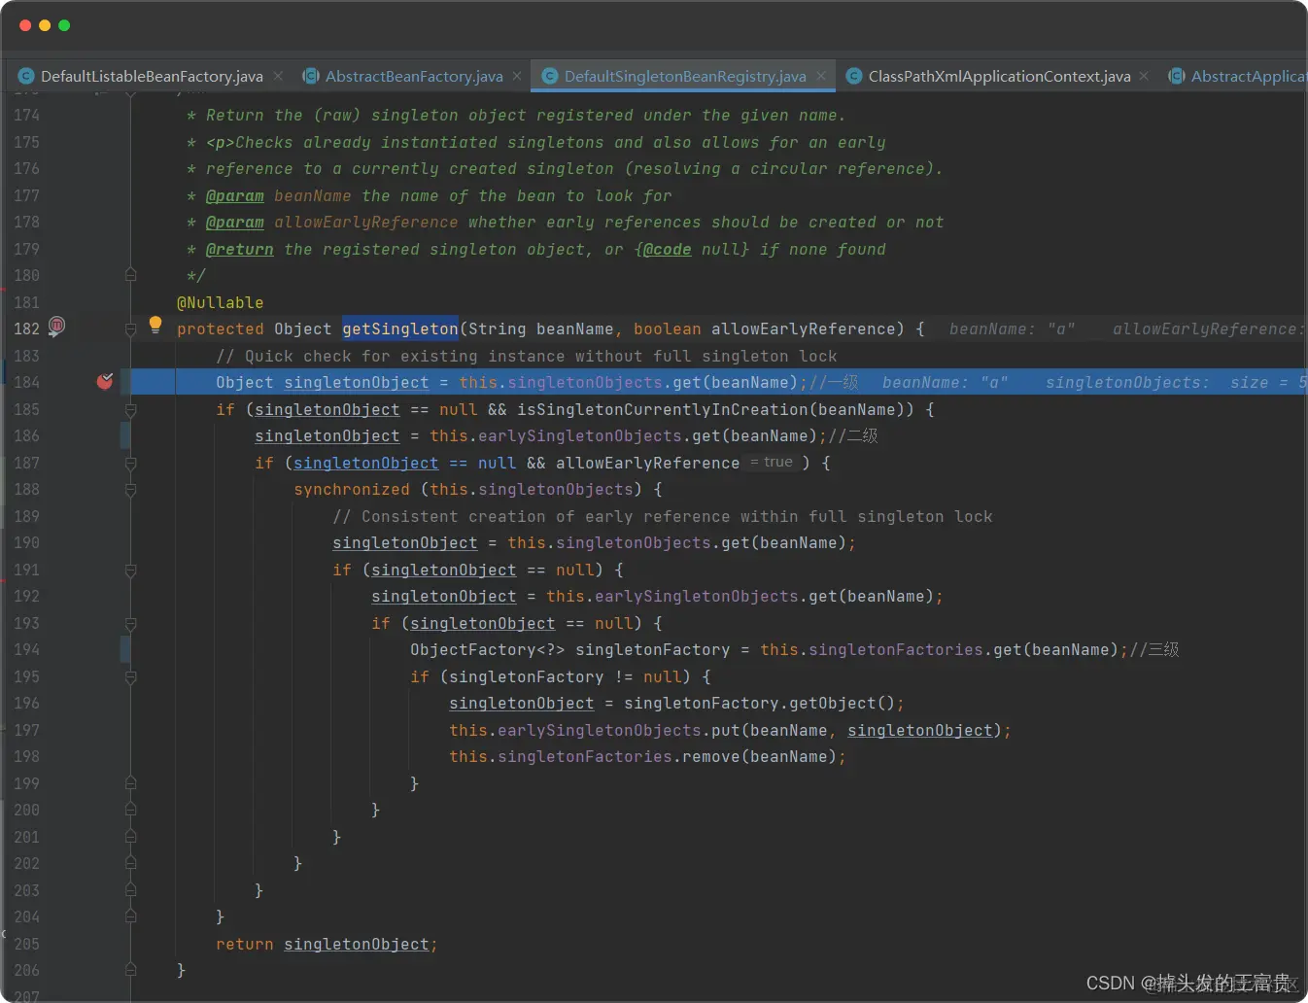Click the fold end marker at line 204
The width and height of the screenshot is (1308, 1003).
pyautogui.click(x=130, y=917)
